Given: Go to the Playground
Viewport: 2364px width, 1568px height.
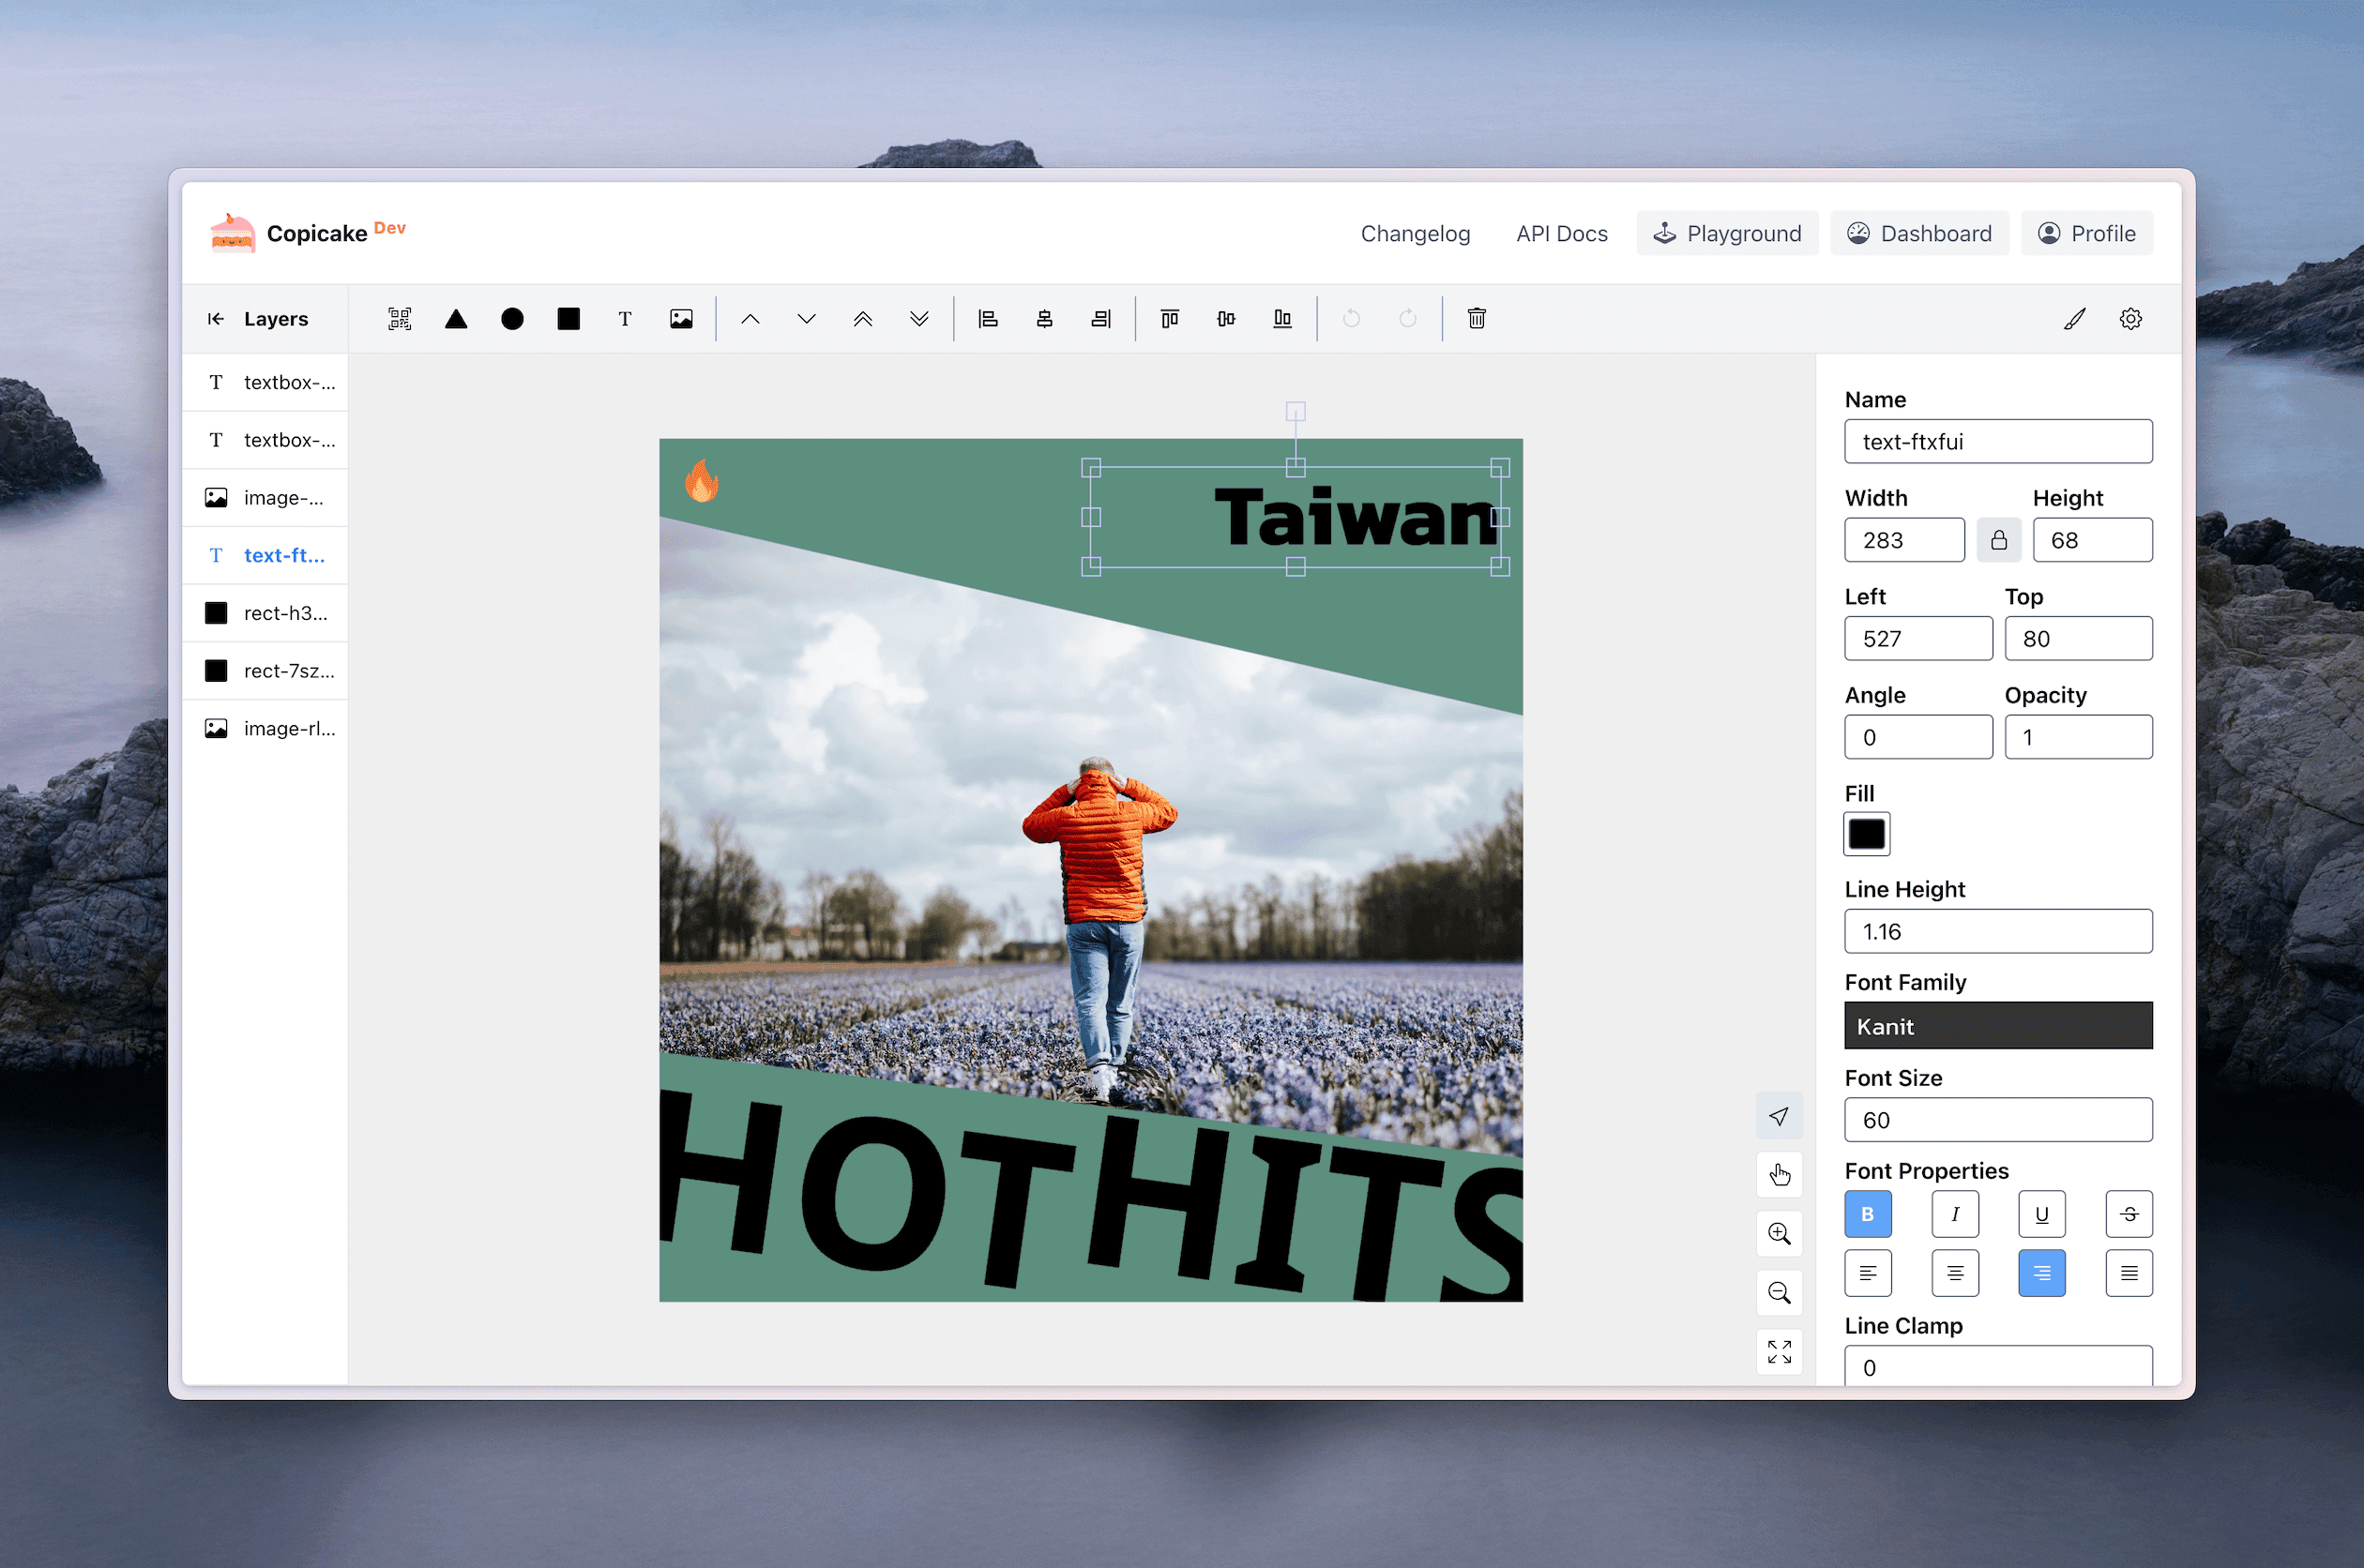Looking at the screenshot, I should pos(1727,233).
